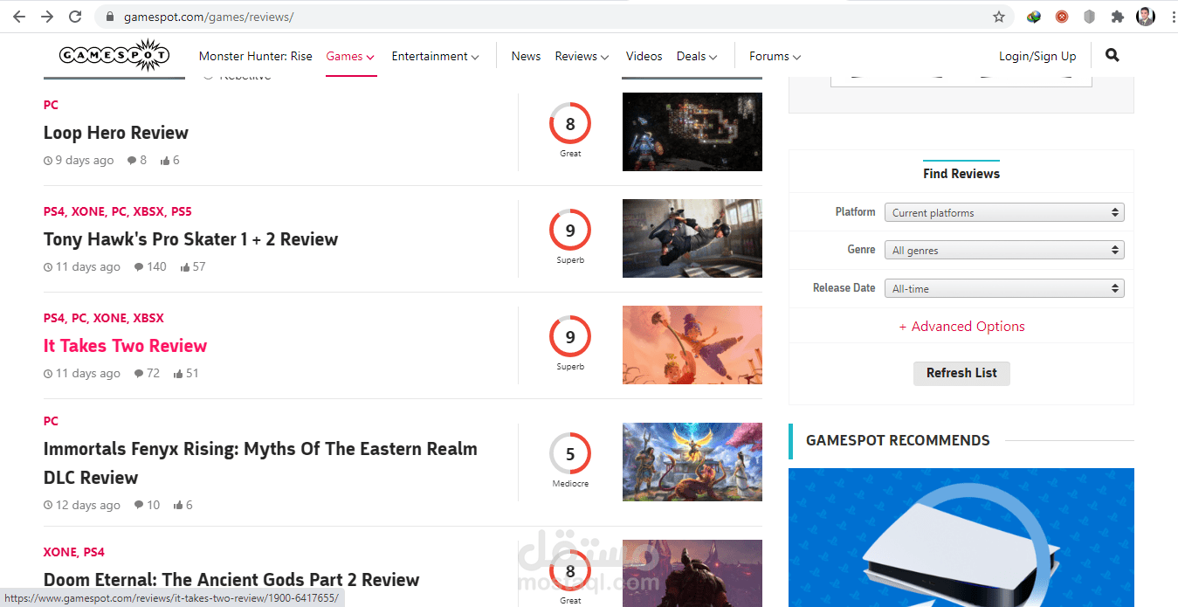Click the browser forward arrow
Image resolution: width=1178 pixels, height=607 pixels.
click(47, 17)
